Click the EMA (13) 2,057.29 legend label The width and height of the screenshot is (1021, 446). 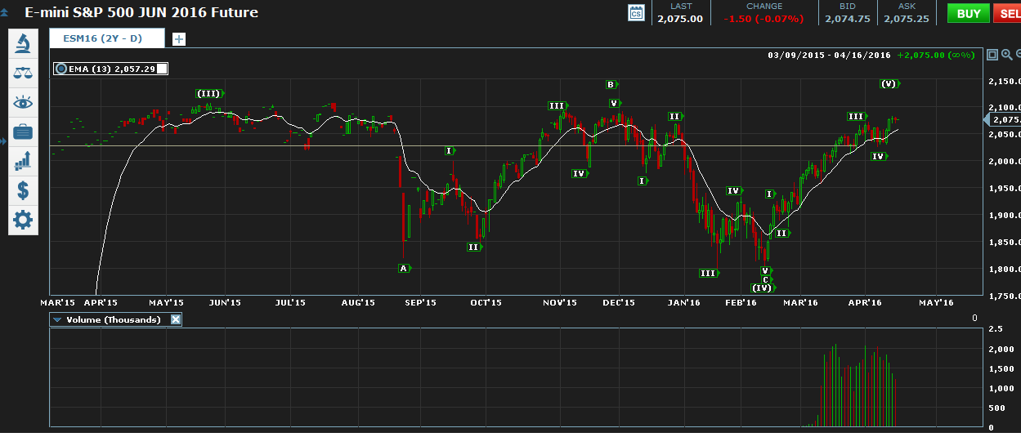[112, 69]
